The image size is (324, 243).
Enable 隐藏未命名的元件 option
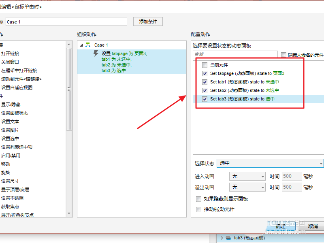(284, 53)
